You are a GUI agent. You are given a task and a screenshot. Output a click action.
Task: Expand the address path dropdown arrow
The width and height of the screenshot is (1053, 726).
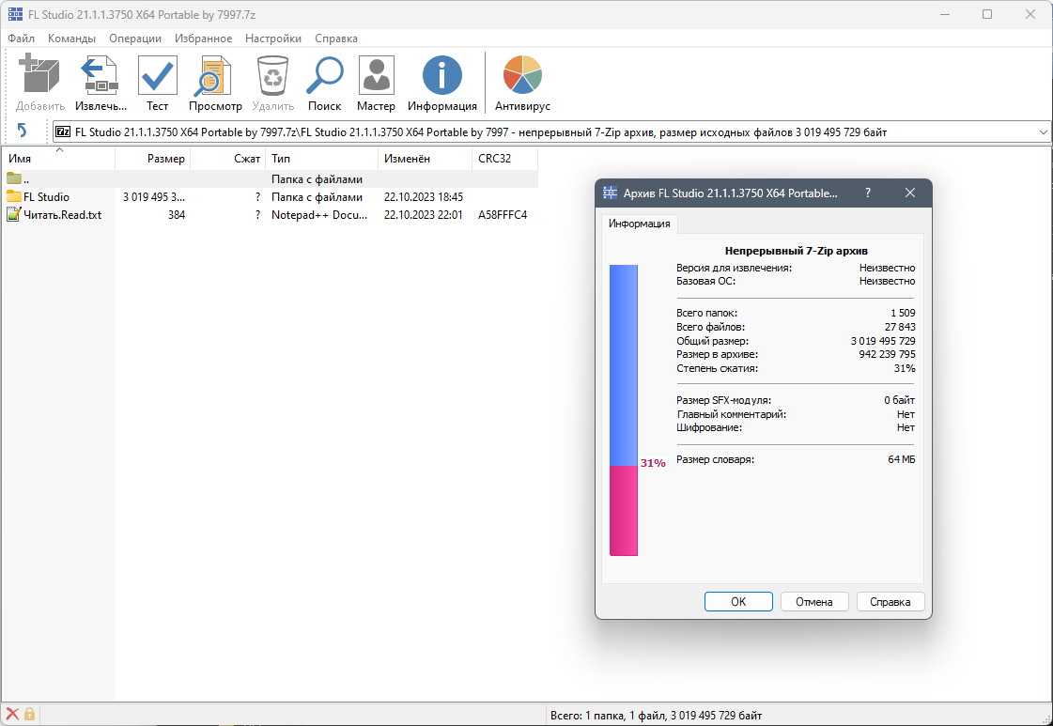click(1043, 132)
